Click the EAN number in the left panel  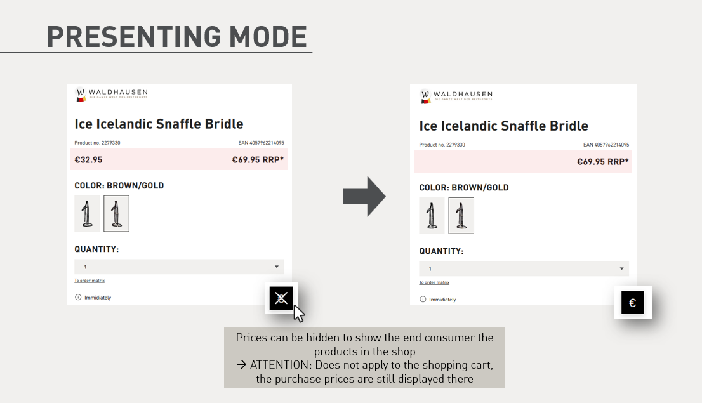tap(260, 143)
